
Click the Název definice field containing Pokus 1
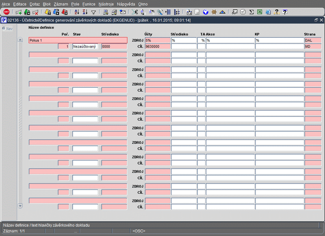(78, 40)
